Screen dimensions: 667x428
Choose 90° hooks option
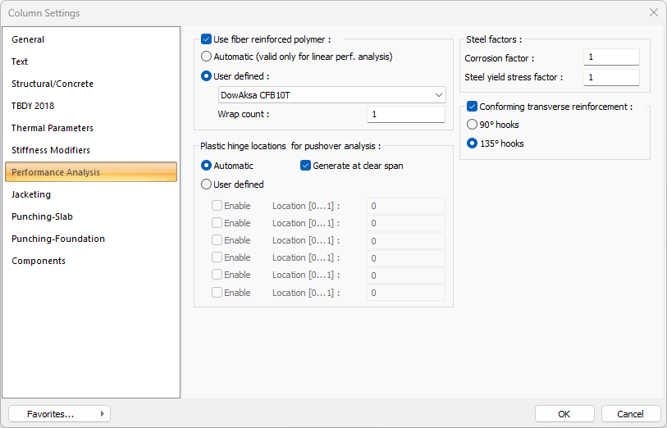point(472,125)
